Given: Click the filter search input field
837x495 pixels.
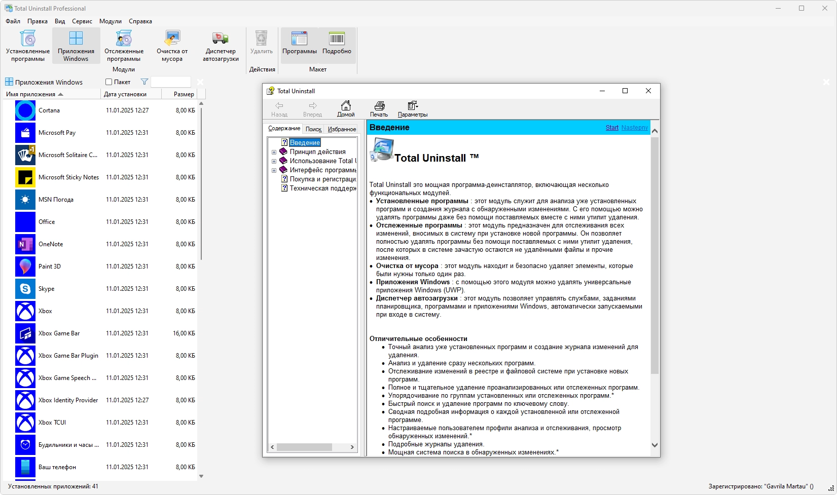Looking at the screenshot, I should (x=171, y=82).
